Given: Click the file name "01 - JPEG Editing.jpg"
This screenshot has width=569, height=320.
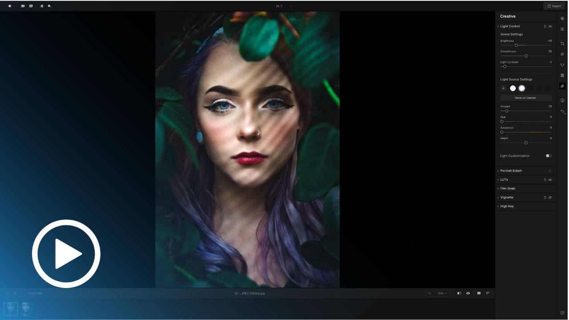Looking at the screenshot, I should pyautogui.click(x=250, y=293).
